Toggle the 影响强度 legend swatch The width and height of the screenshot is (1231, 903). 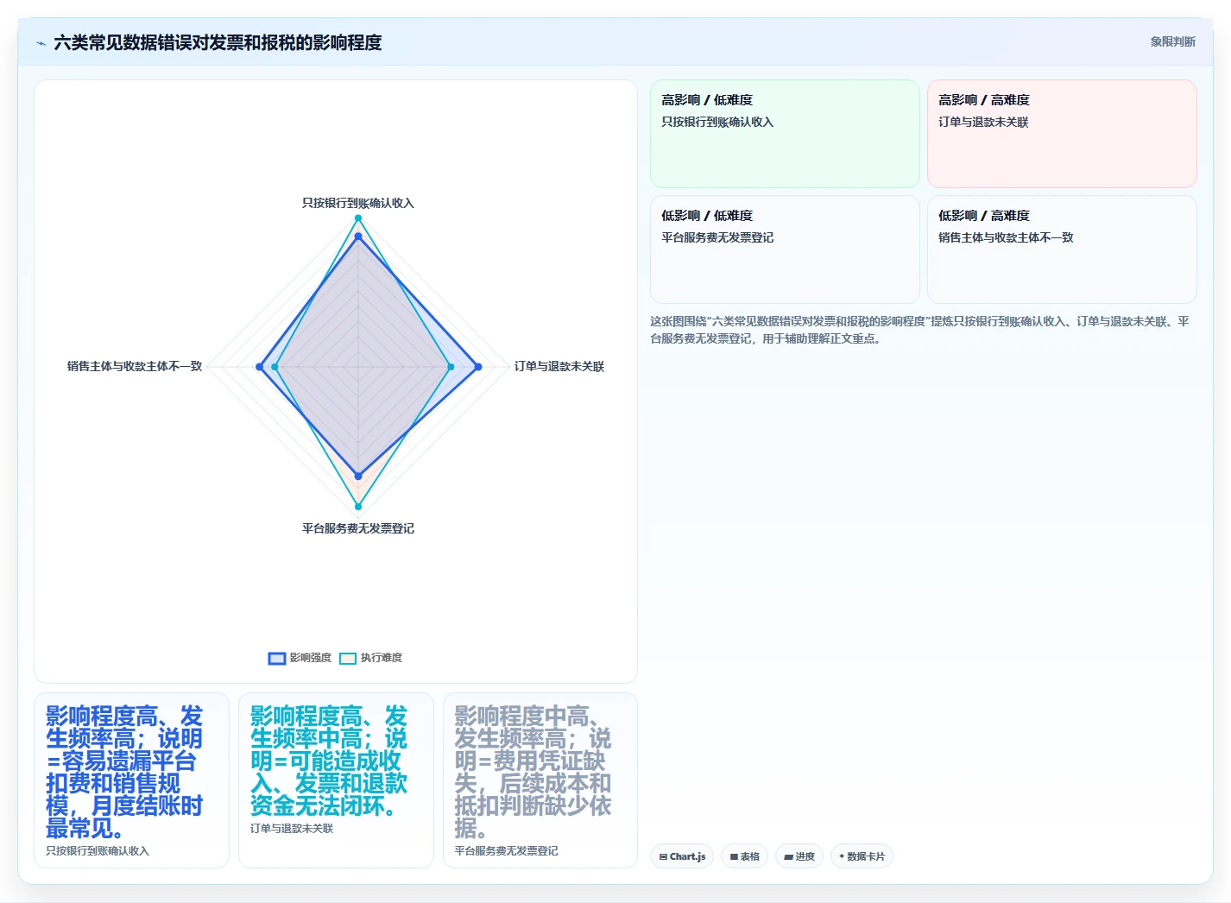277,659
